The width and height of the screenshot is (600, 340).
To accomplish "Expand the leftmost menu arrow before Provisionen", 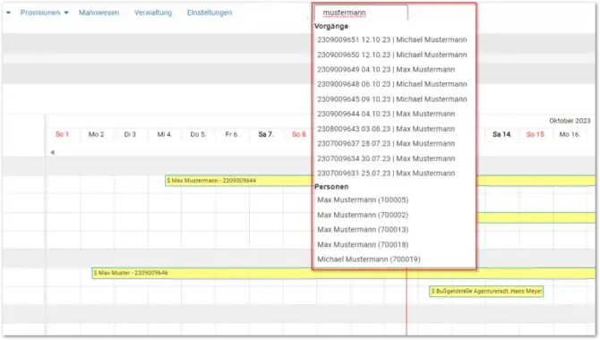I will pos(8,13).
